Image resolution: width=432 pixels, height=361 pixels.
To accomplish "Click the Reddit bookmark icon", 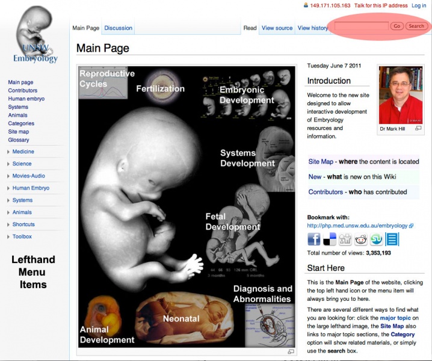I will (360, 239).
